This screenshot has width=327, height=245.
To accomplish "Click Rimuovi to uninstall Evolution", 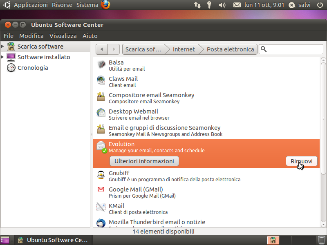I will [302, 161].
